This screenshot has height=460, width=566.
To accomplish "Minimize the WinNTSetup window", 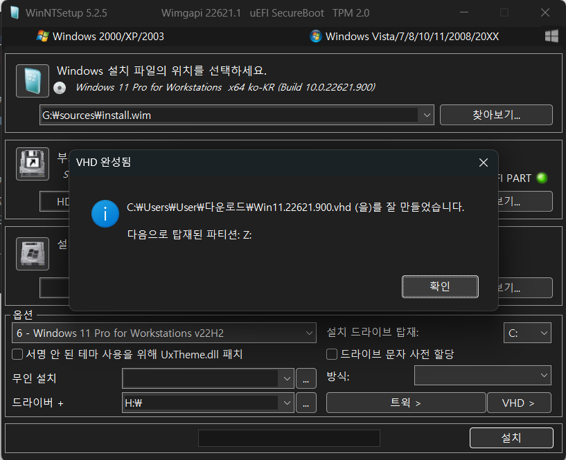I will point(464,12).
